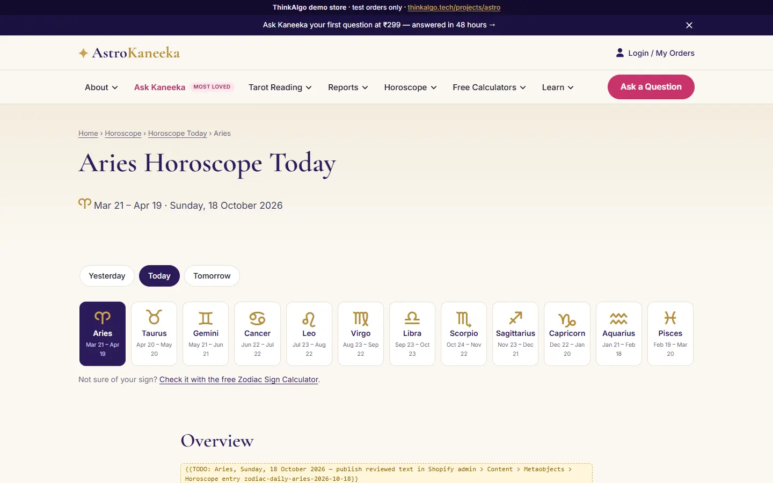Viewport: 773px width, 483px height.
Task: Select the Virgo zodiac sign card
Action: coord(361,334)
